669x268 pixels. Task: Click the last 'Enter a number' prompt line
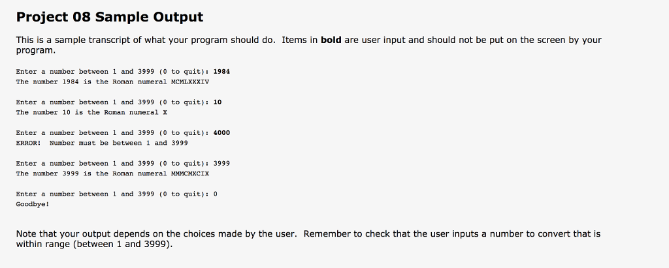117,194
